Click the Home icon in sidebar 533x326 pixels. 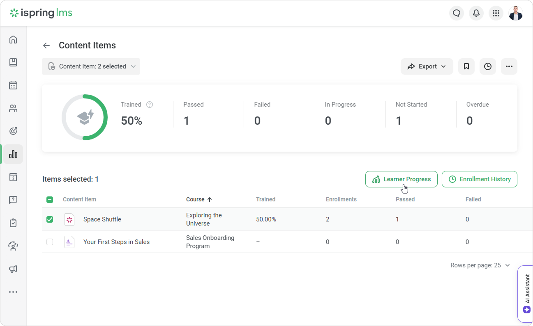(13, 39)
